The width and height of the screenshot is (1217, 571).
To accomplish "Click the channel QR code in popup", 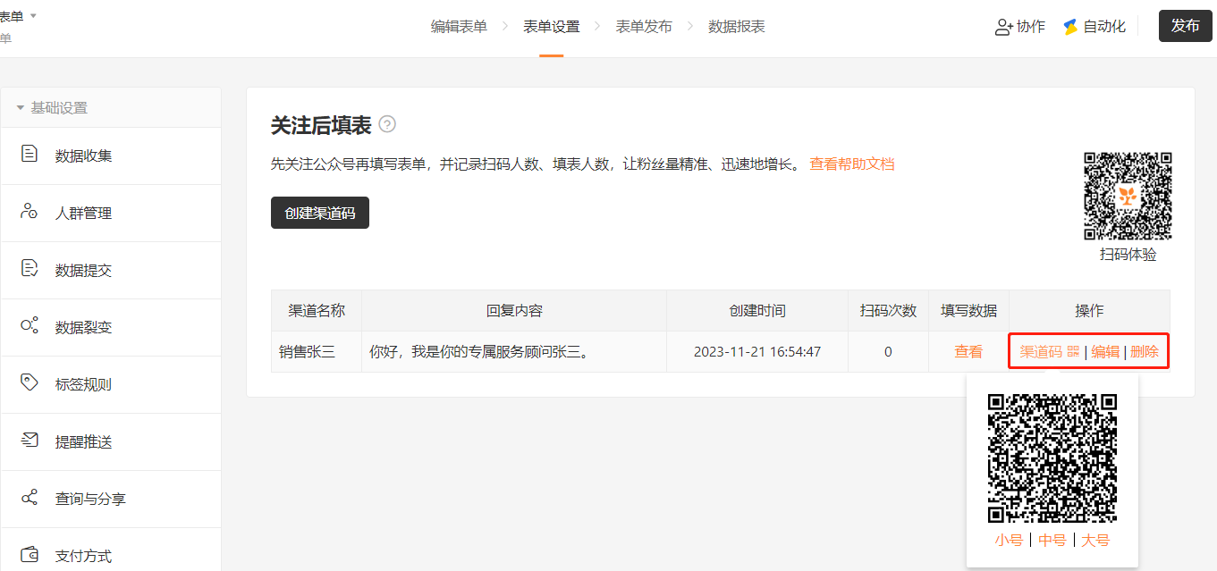I will 1052,458.
